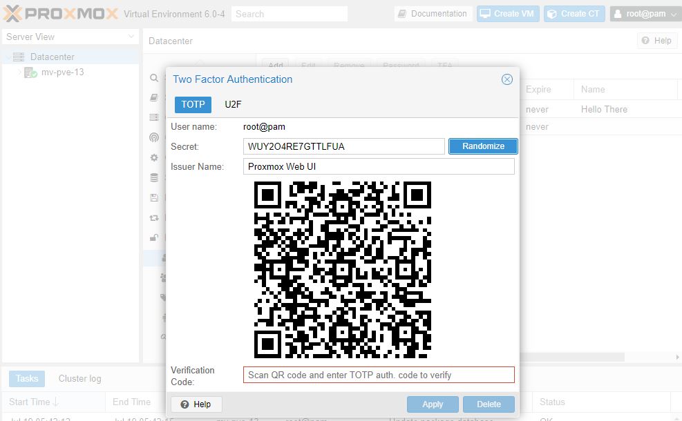Open Help in the dialog footer
Image resolution: width=682 pixels, height=421 pixels.
pos(196,404)
